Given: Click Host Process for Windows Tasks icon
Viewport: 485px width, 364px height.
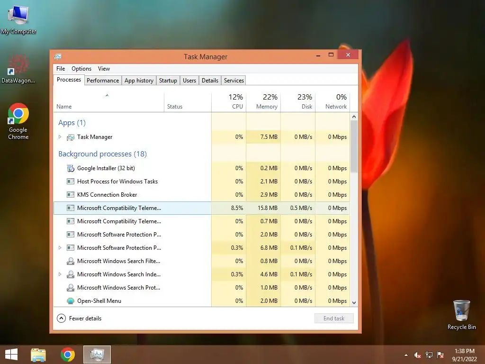Looking at the screenshot, I should [x=71, y=182].
